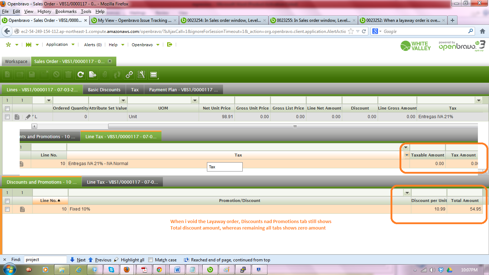Screen dimensions: 489x275
Task: Open Promotion/Discount column filter dropdown
Action: pos(407,193)
